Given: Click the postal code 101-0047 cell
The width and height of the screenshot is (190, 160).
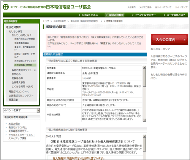Looking at the screenshot, I should pos(112,78).
